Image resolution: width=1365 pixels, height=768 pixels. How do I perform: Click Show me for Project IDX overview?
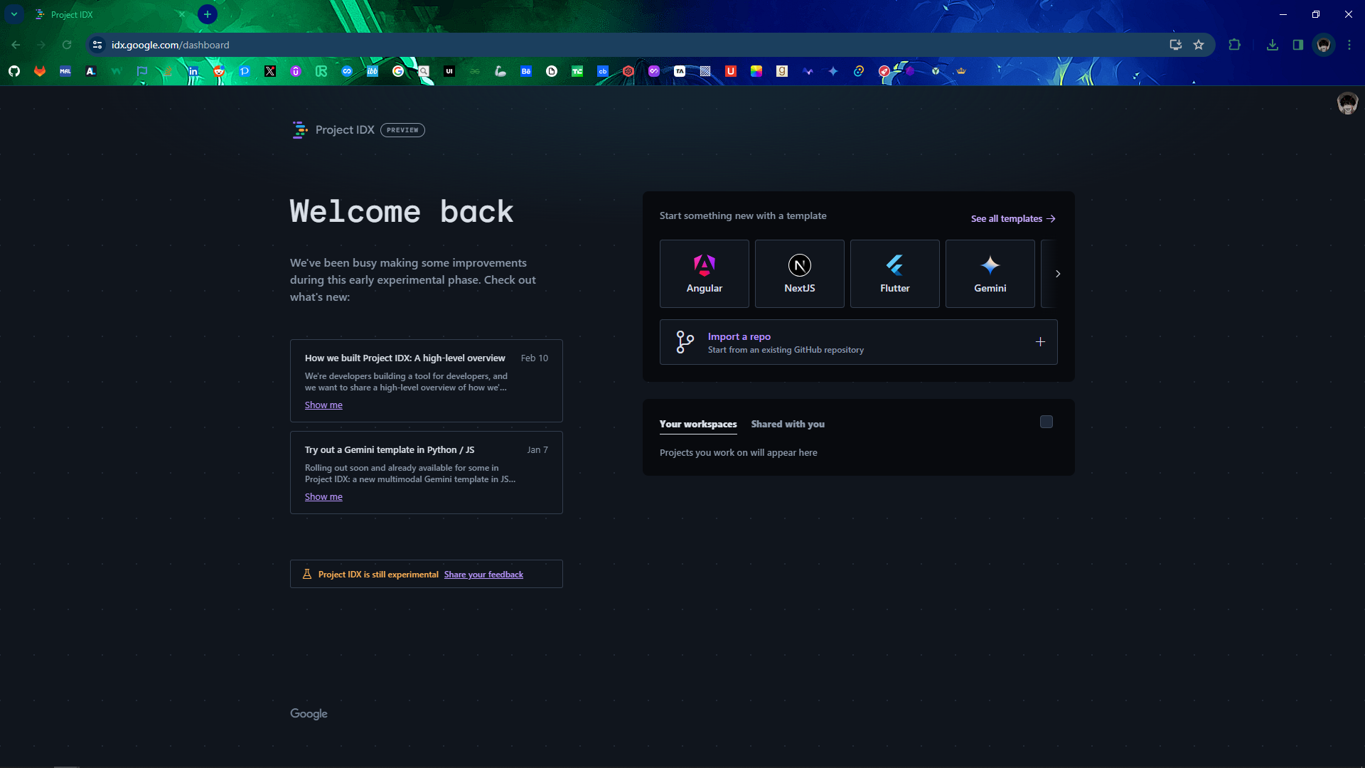tap(323, 404)
